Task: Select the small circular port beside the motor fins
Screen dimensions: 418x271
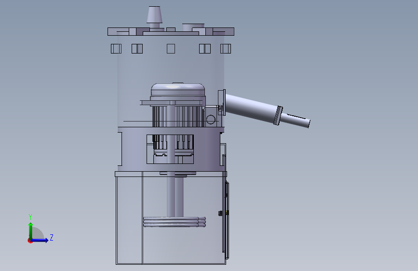Action: [210, 120]
